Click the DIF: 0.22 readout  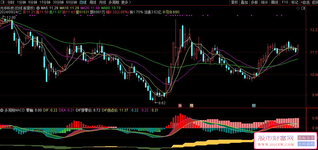click(51, 110)
